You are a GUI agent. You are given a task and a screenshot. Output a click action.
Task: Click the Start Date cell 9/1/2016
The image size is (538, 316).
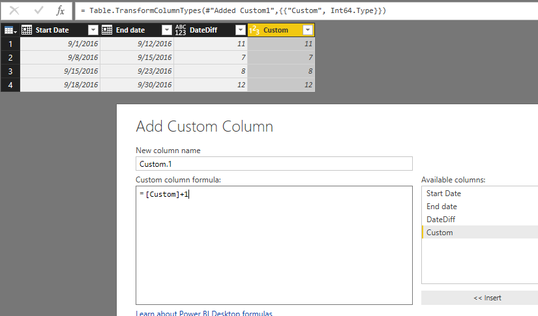[x=60, y=44]
